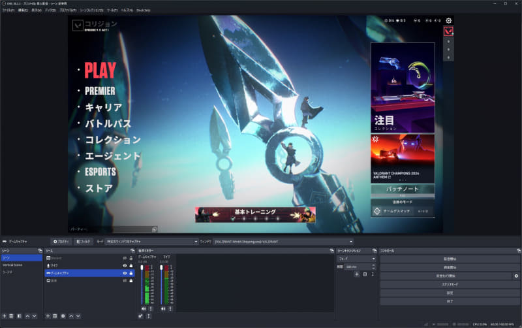The image size is (522, 328).
Task: Click the 終了 (Exit) button
Action: click(450, 301)
